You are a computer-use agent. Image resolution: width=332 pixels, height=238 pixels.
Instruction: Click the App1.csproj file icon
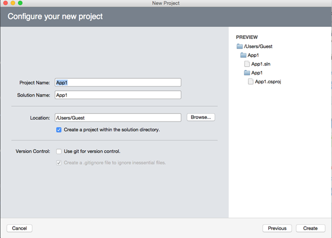[251, 82]
